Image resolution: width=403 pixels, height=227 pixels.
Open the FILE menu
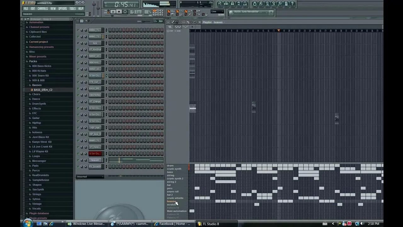pyautogui.click(x=26, y=9)
